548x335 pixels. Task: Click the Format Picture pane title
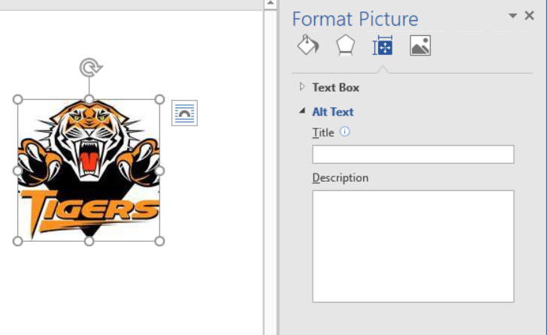355,19
